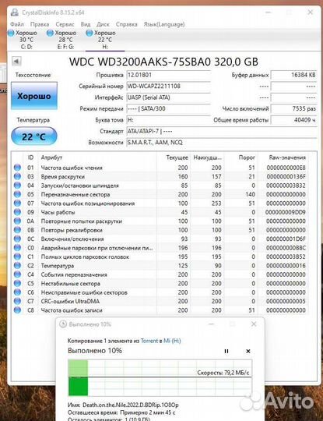323x421 pixels.
Task: Click the firmware field 12.01B01
Action: pyautogui.click(x=168, y=75)
